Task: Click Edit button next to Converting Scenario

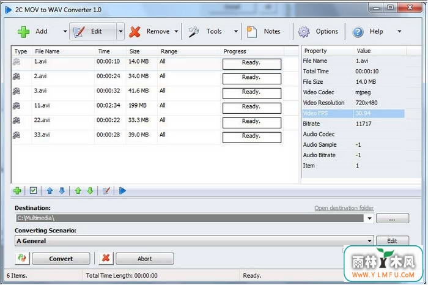Action: pos(393,241)
